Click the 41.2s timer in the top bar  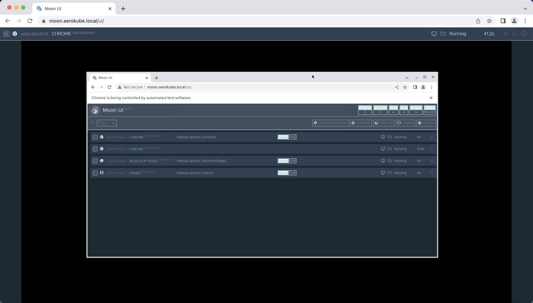pyautogui.click(x=489, y=34)
